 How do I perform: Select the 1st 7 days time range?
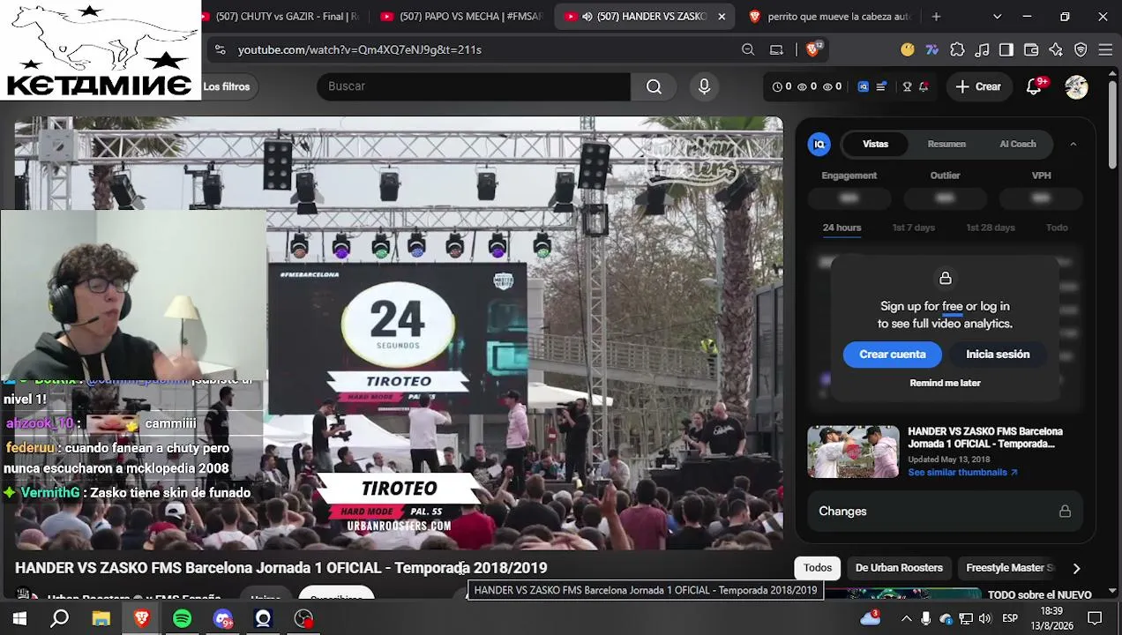[913, 228]
